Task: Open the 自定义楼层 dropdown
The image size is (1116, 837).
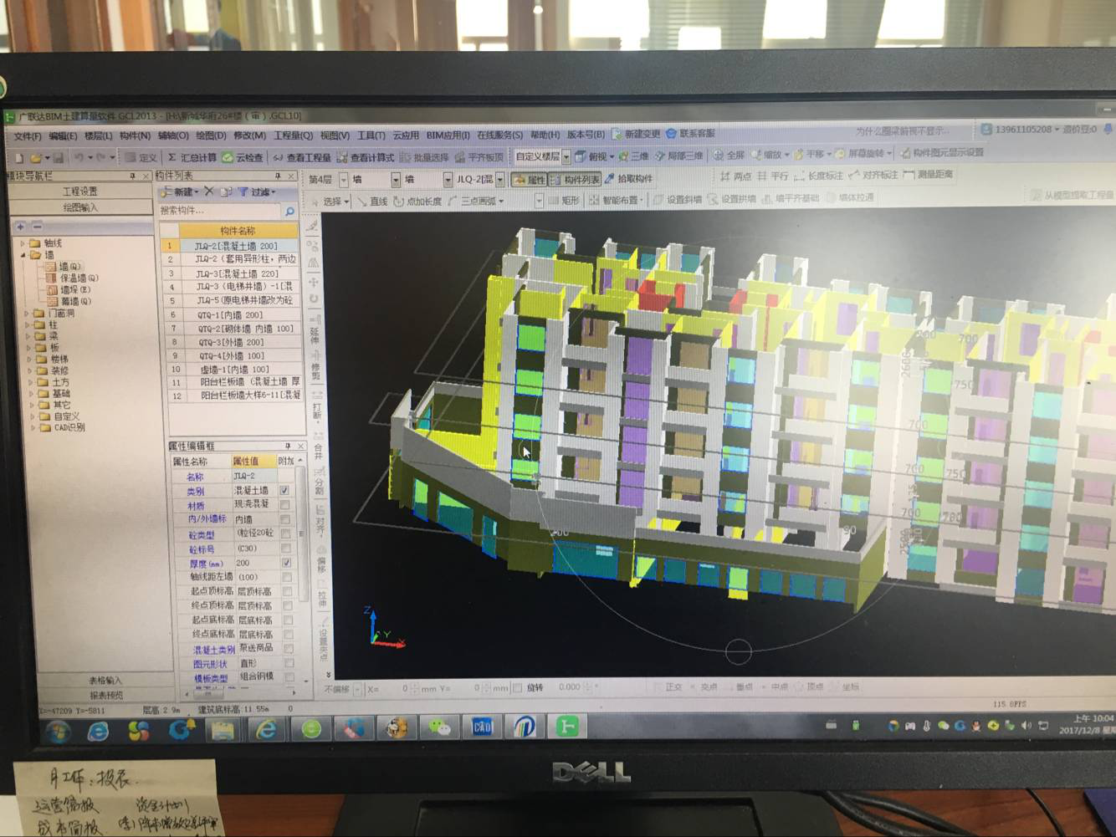Action: (x=566, y=157)
